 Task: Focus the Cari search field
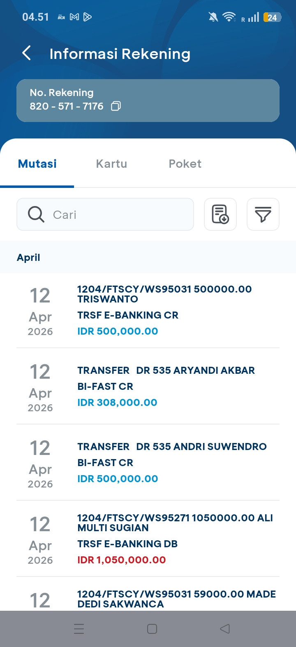pos(119,214)
